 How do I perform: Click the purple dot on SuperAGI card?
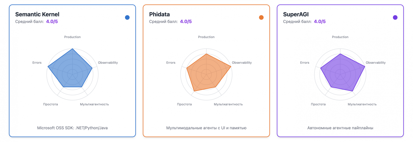[x=395, y=17]
